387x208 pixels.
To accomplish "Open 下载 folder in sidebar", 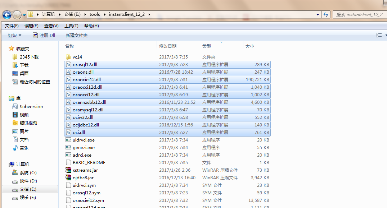I will pos(21,65).
